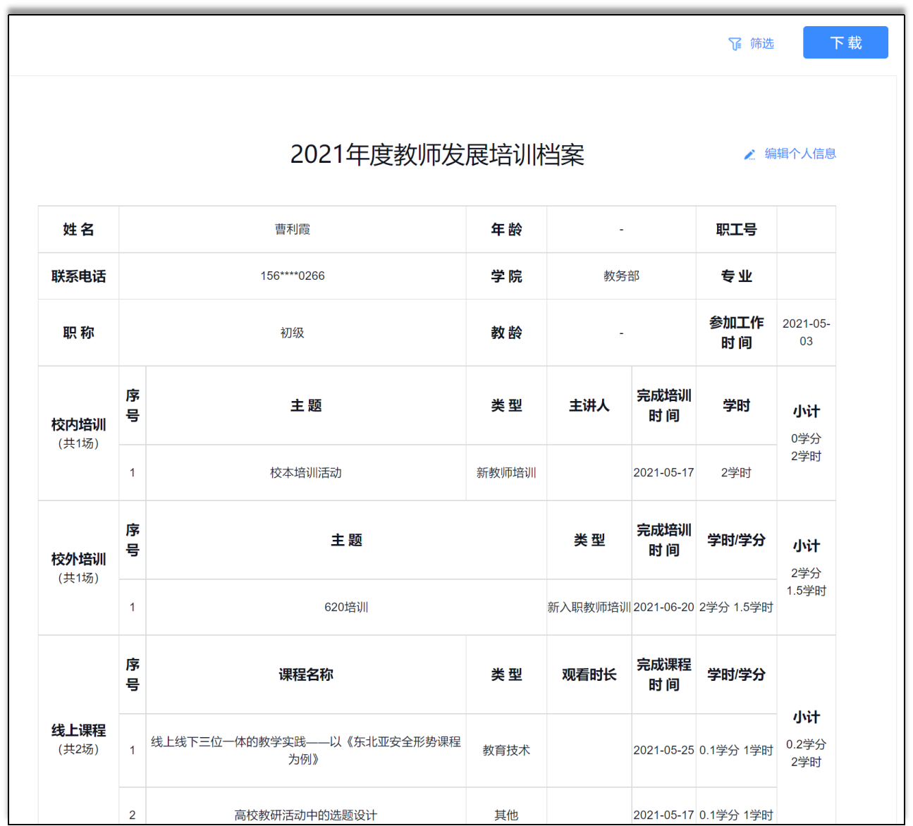Select the 教育技术 course type cell
Image resolution: width=913 pixels, height=826 pixels.
click(x=505, y=750)
